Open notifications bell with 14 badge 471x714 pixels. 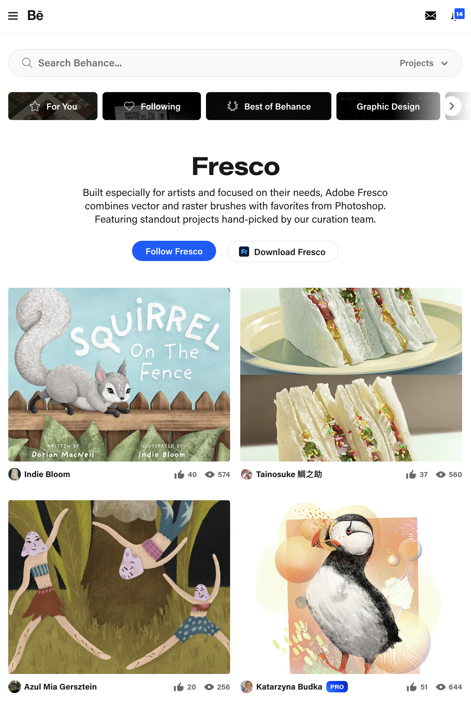(457, 15)
